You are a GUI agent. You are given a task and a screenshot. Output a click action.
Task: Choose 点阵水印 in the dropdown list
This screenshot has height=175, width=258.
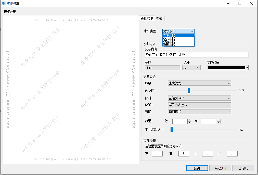tap(169, 42)
